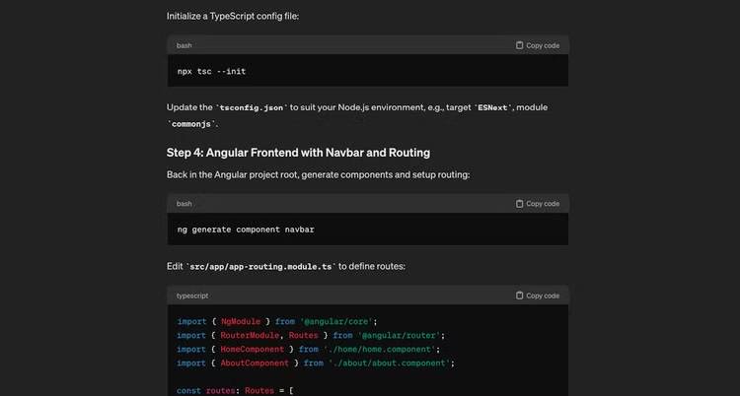740x396 pixels.
Task: Click the 'bash' label above npx tsc
Action: pos(185,45)
